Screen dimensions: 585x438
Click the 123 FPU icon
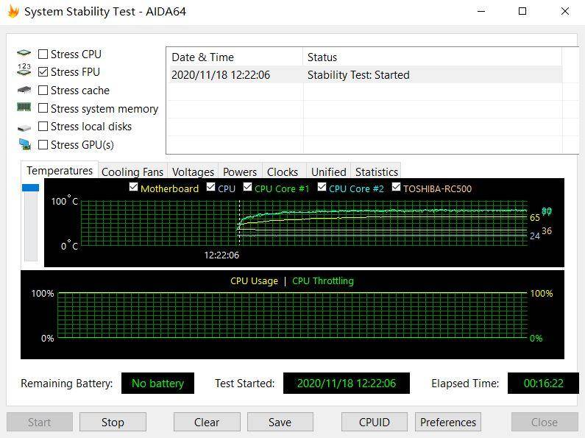coord(24,70)
